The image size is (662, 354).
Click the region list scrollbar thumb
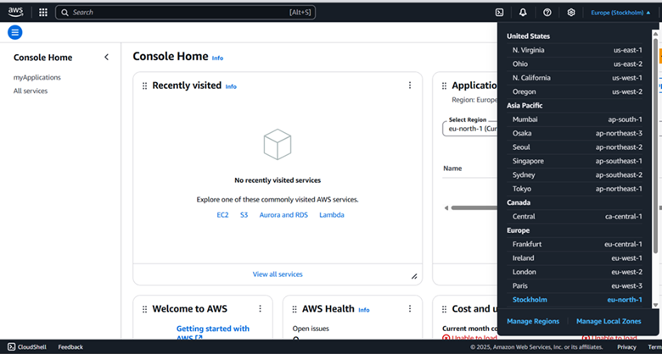tap(655, 146)
